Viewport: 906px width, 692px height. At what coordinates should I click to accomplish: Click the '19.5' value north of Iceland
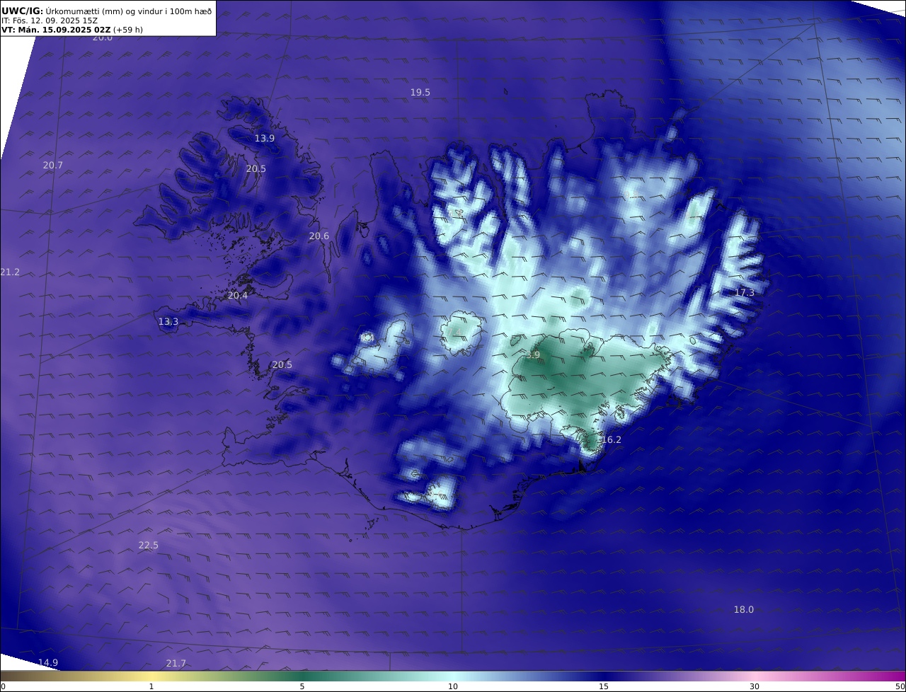420,93
